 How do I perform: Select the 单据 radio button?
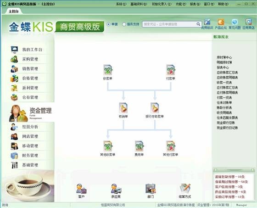pyautogui.click(x=108, y=24)
